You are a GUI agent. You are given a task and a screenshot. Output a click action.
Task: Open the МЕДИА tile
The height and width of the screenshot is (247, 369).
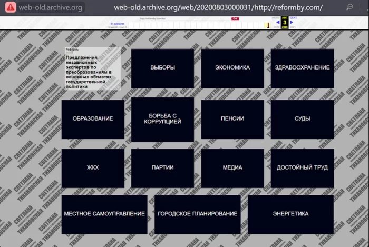(232, 169)
